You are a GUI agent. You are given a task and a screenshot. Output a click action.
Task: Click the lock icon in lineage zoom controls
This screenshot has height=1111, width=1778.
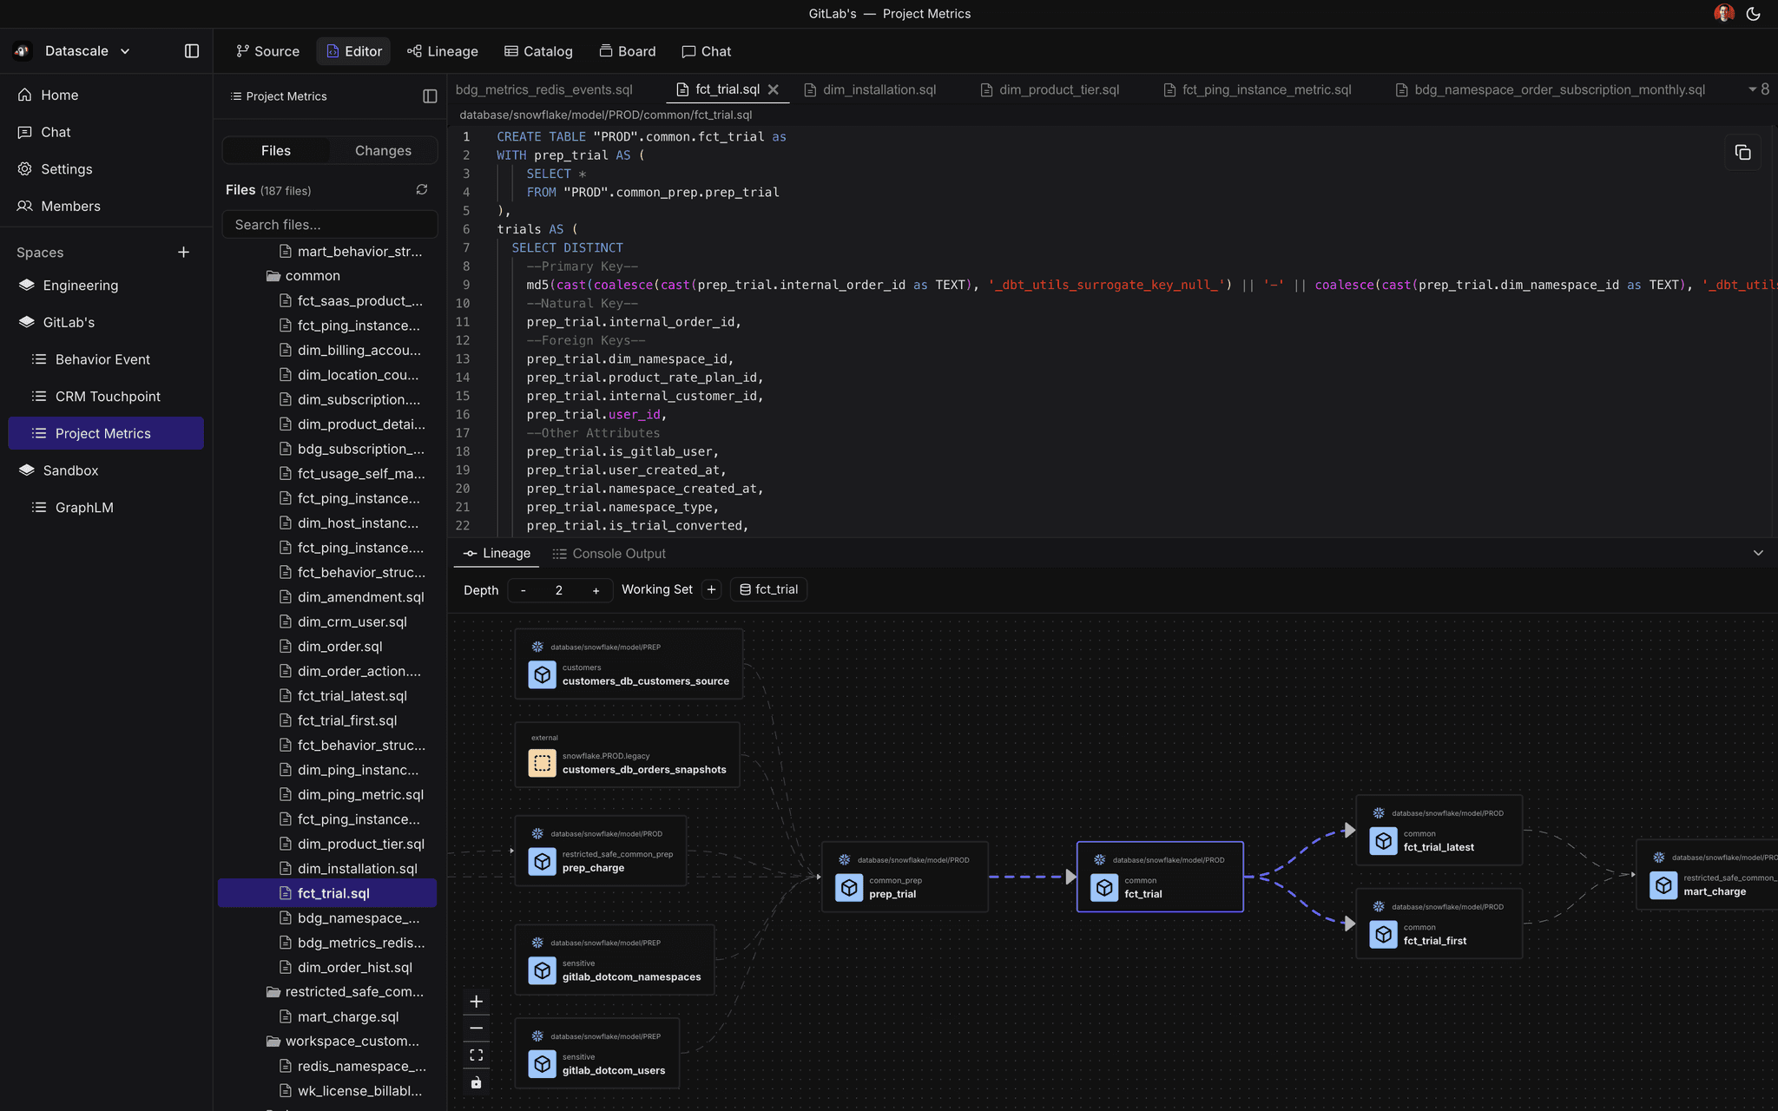(476, 1082)
